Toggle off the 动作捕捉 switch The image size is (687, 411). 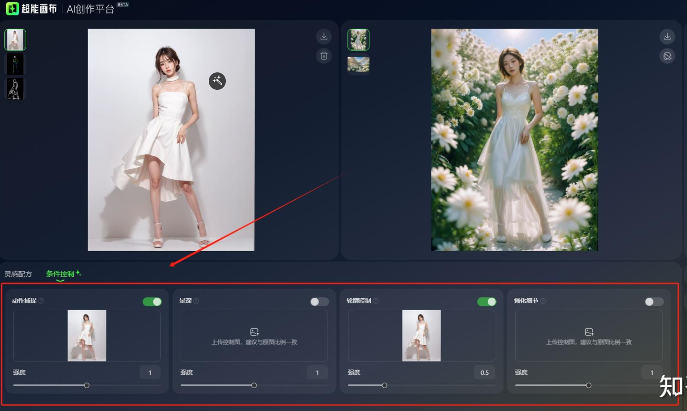point(152,301)
